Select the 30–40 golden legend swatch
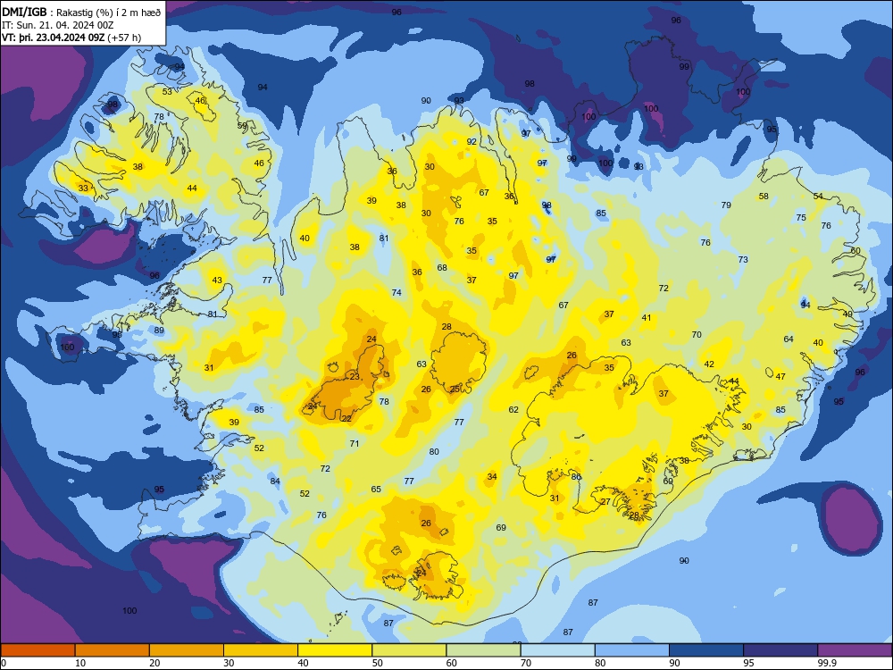The height and width of the screenshot is (670, 893). click(x=261, y=650)
